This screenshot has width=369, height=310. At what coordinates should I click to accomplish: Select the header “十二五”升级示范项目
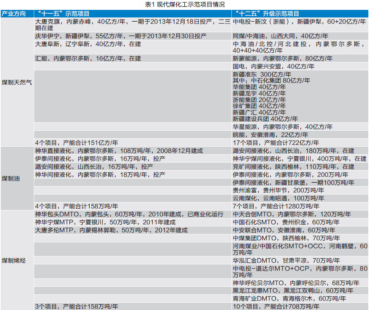click(x=300, y=14)
